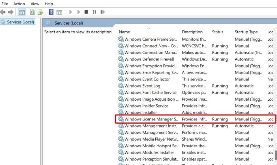Open the Help menu
This screenshot has width=277, height=165.
[x=49, y=4]
